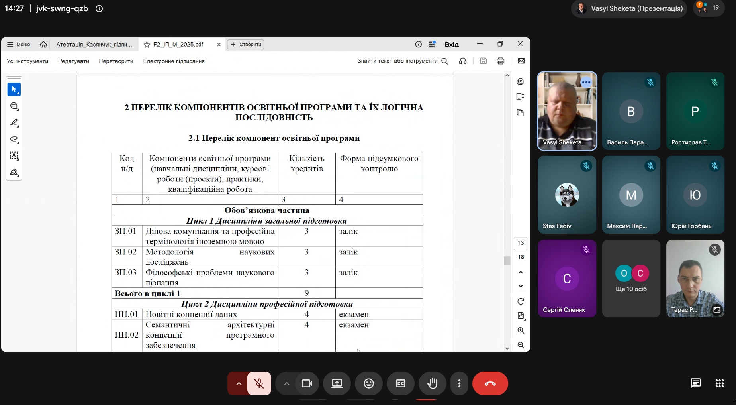The height and width of the screenshot is (405, 736).
Task: Open Усі інструменти panel
Action: 27,61
